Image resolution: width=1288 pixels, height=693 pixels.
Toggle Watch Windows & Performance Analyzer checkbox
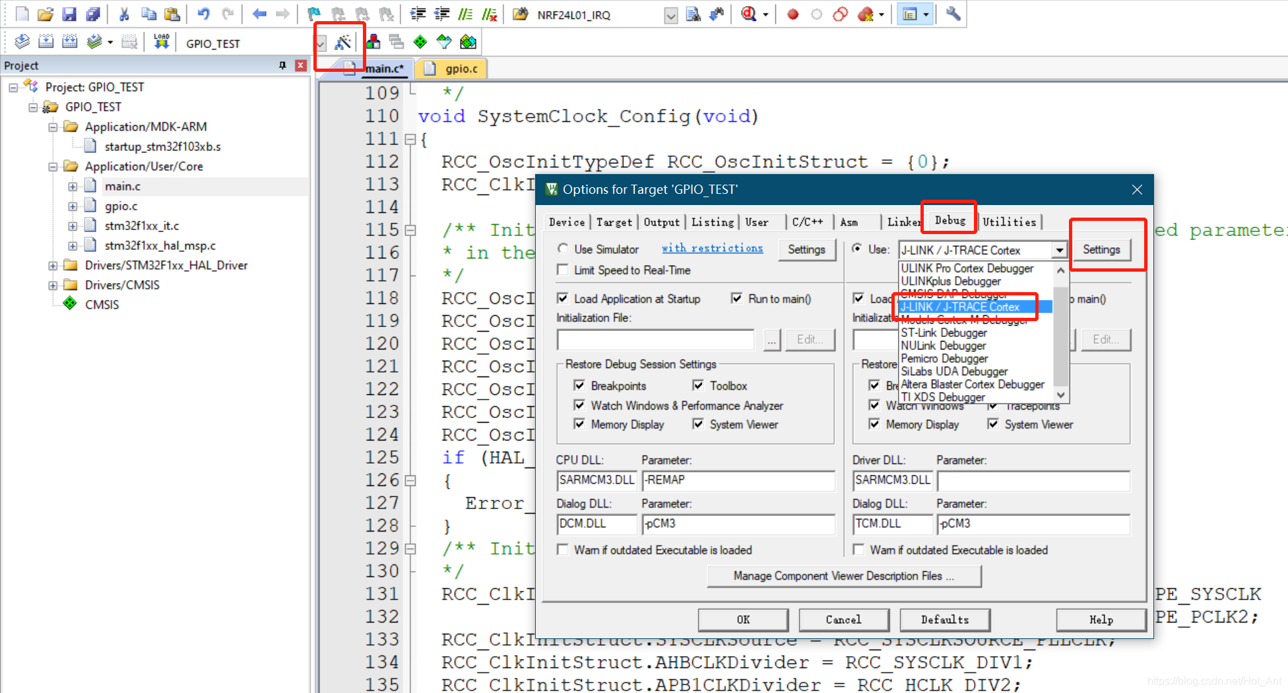579,405
